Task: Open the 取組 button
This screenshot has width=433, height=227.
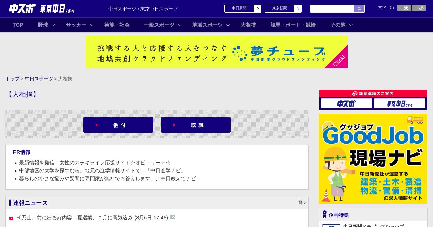Action: click(196, 125)
